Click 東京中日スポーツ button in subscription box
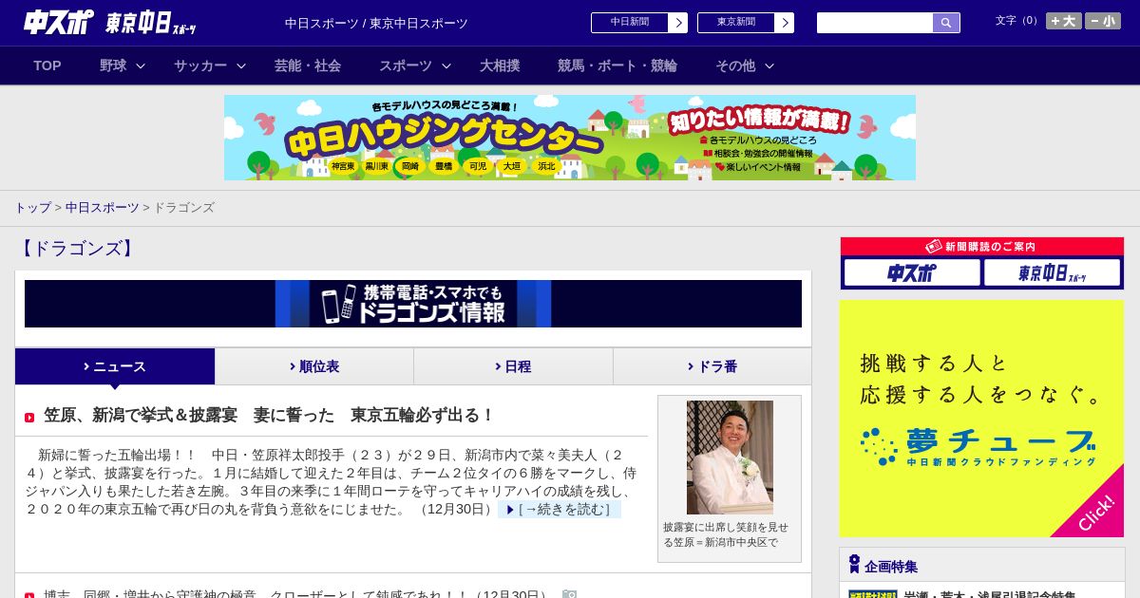 coord(1053,272)
